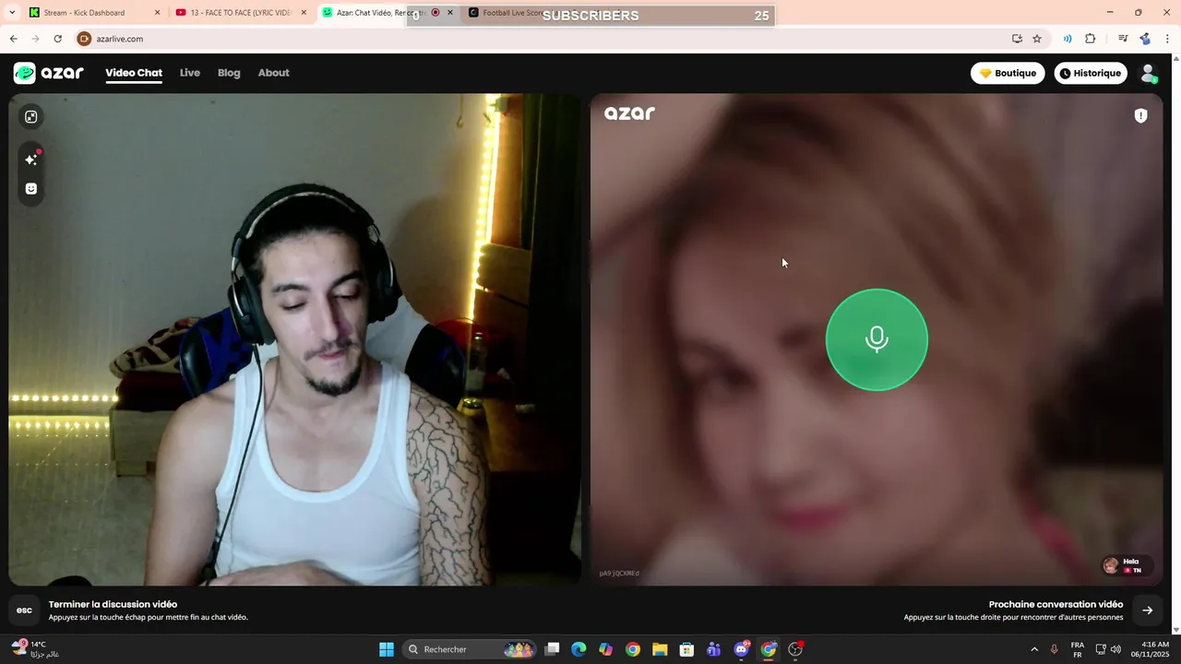Open Chrome menu three dots
Image resolution: width=1181 pixels, height=664 pixels.
coord(1168,39)
